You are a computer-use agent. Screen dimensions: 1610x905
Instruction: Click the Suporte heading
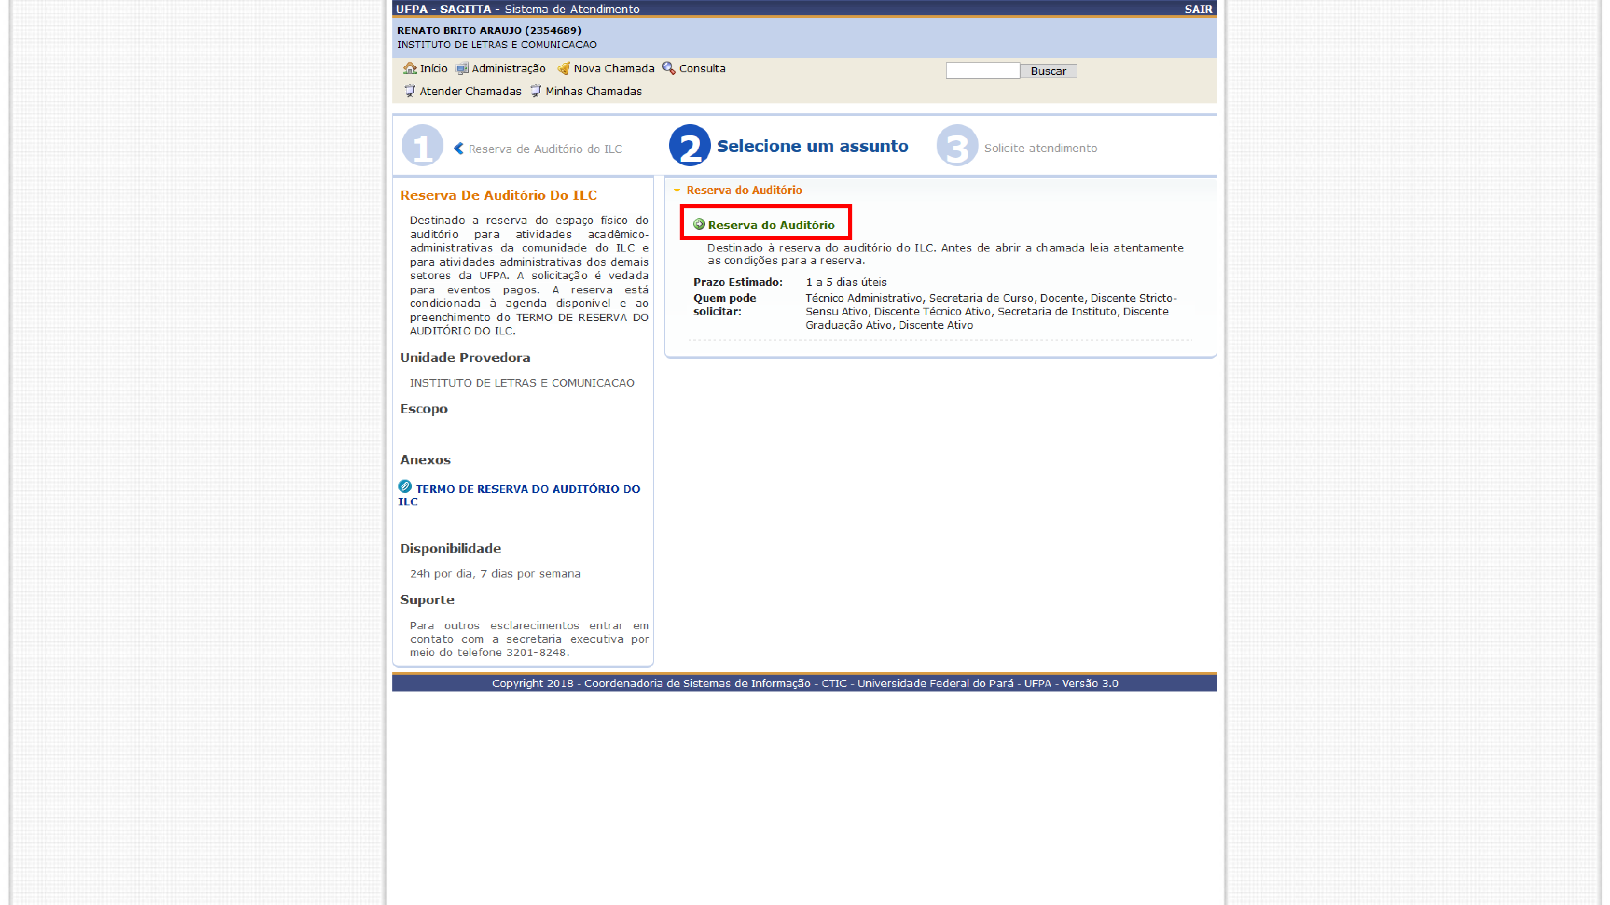click(x=427, y=600)
